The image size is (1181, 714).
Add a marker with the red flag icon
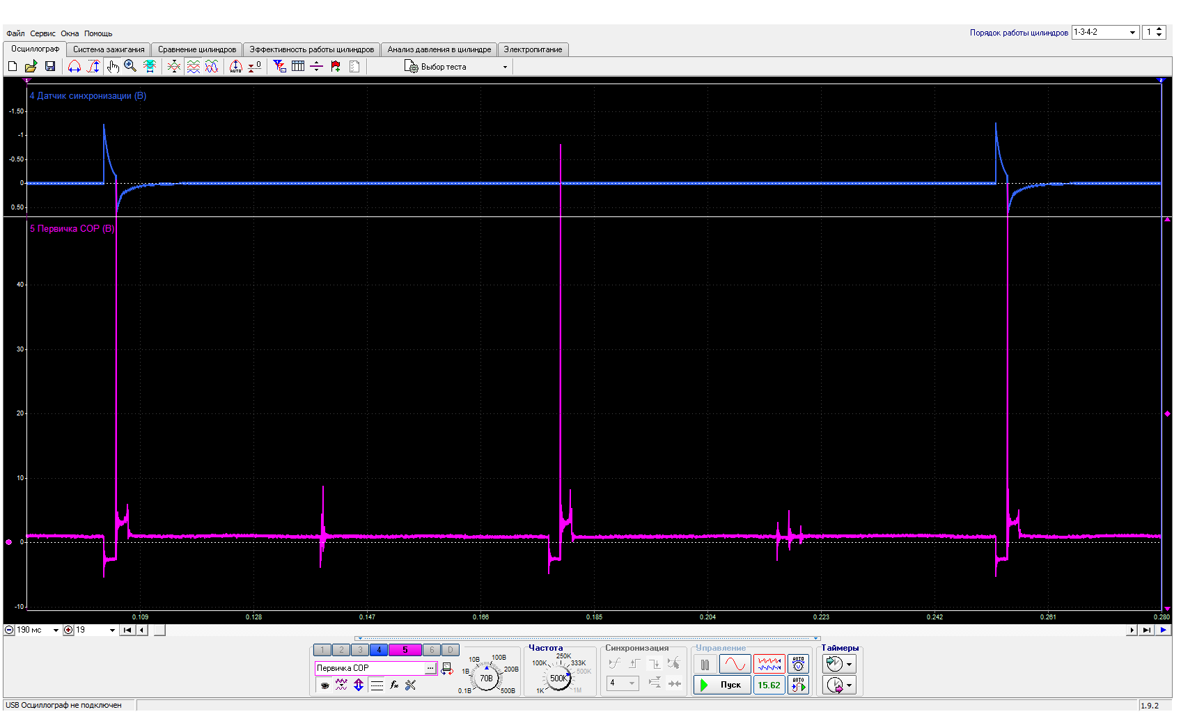pyautogui.click(x=336, y=66)
